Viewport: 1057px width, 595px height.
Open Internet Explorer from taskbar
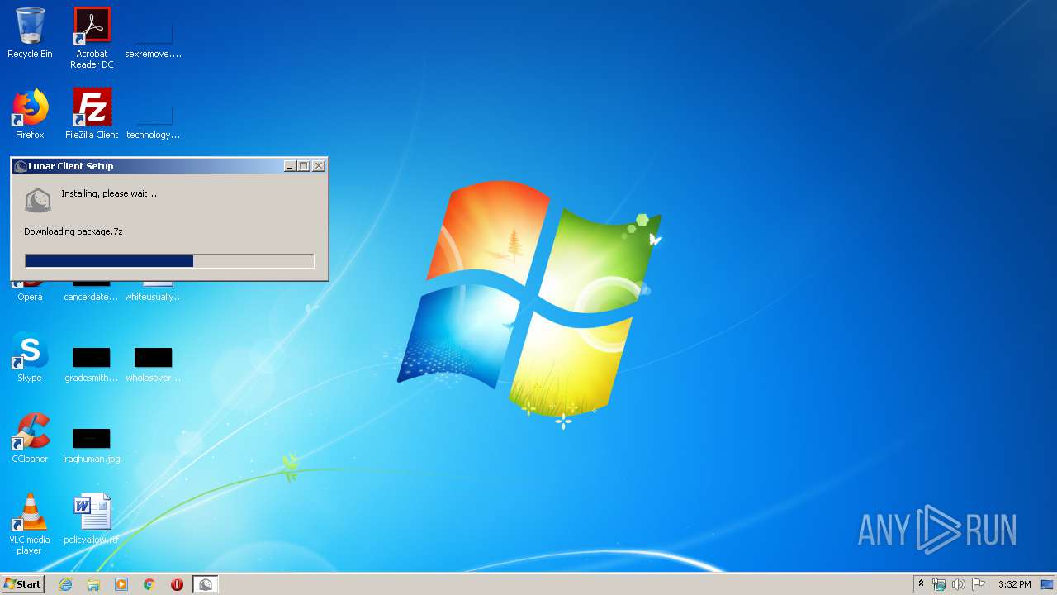coord(65,584)
